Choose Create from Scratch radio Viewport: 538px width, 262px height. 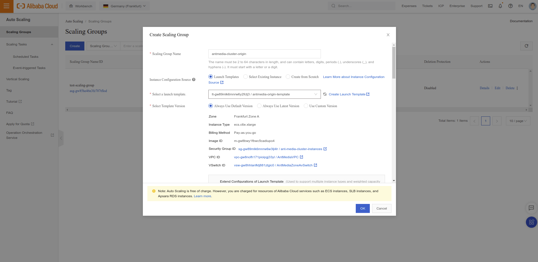pyautogui.click(x=288, y=77)
